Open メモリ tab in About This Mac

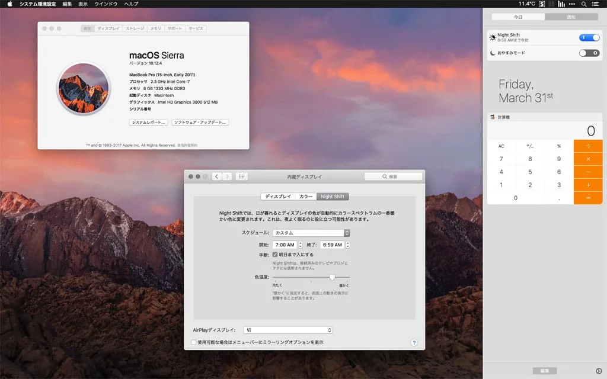coord(156,28)
